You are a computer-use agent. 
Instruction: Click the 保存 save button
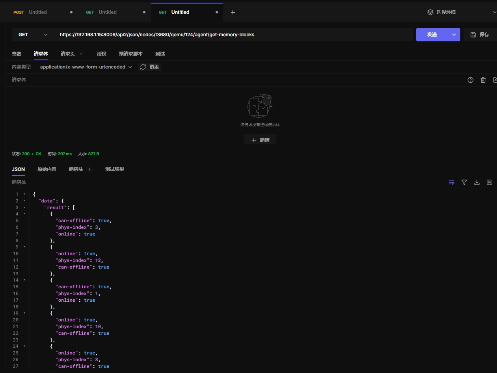[x=480, y=35]
